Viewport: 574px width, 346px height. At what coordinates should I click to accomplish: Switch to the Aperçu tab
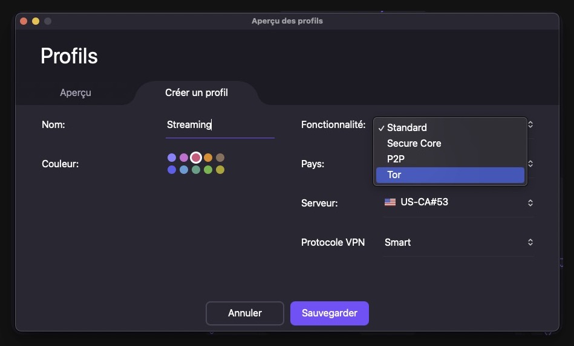(x=76, y=93)
